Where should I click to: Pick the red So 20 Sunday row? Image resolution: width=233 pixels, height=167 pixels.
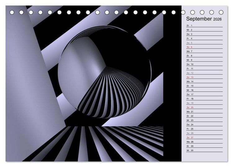pos(204,108)
